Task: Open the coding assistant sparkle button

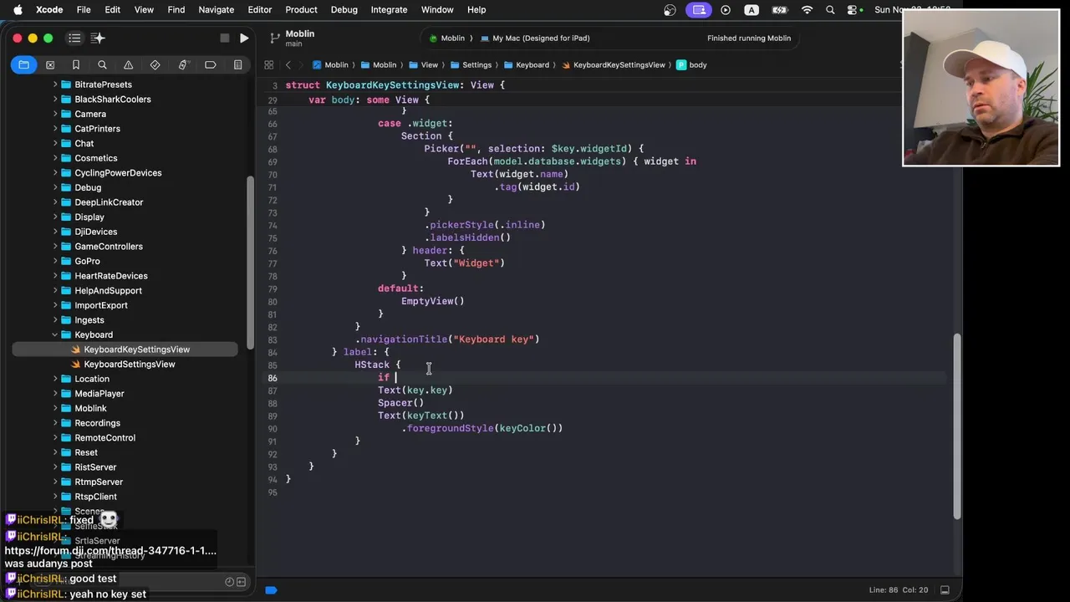Action: coord(98,38)
